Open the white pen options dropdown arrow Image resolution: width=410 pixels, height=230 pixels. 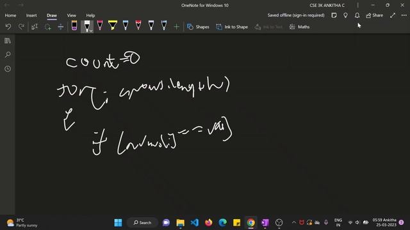pos(91,31)
